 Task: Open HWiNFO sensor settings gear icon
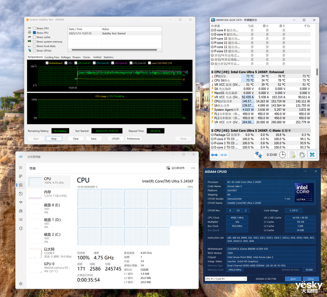pyautogui.click(x=302, y=155)
